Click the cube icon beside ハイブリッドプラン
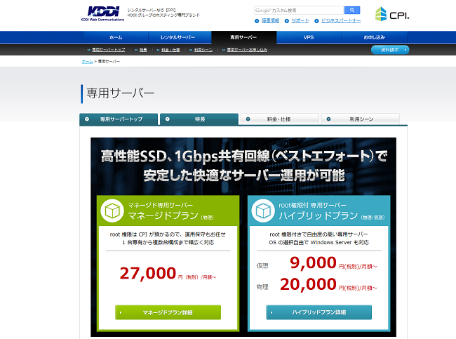The height and width of the screenshot is (339, 456). 263,211
